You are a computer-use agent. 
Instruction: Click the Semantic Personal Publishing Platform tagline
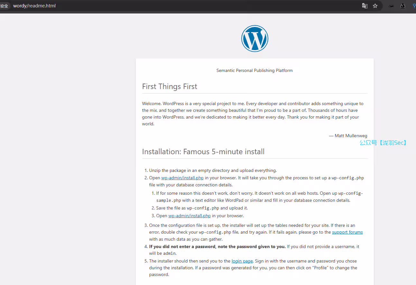tap(254, 70)
